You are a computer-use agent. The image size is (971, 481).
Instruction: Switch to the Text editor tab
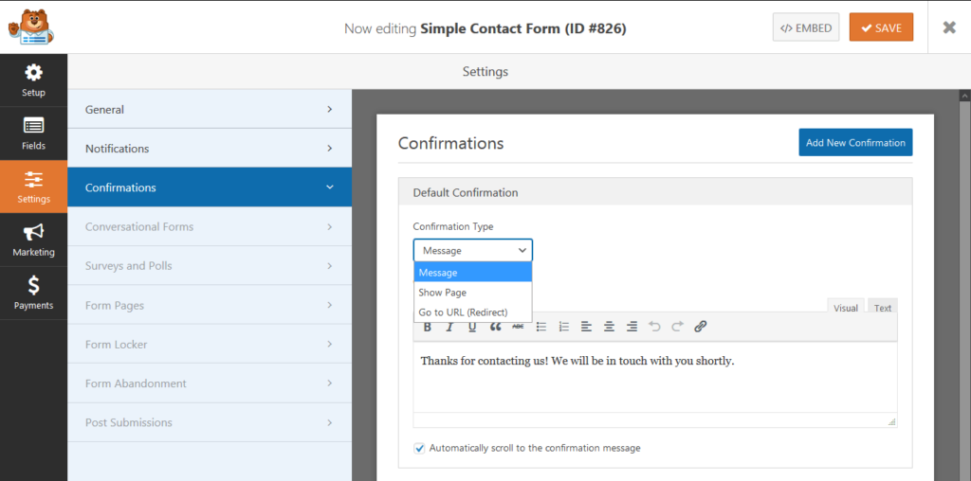click(x=883, y=308)
